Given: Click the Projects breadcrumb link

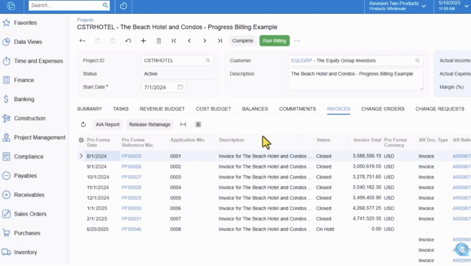Looking at the screenshot, I should 85,20.
